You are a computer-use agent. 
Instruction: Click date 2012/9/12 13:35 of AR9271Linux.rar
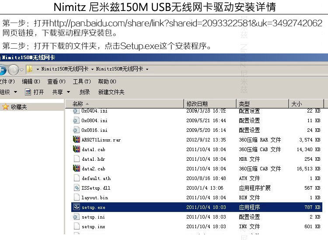[x=206, y=140]
